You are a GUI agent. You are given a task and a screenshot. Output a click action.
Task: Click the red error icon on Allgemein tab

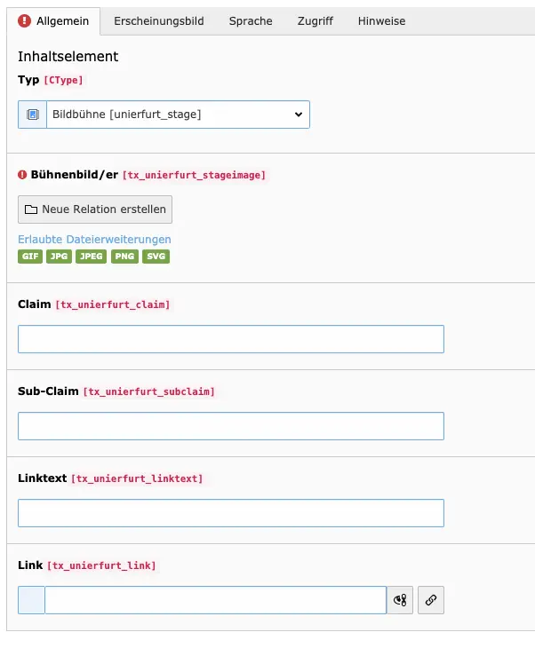pos(24,20)
